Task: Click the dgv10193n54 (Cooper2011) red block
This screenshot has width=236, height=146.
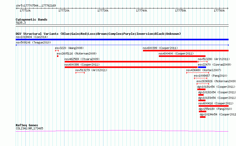Action: click(202, 100)
